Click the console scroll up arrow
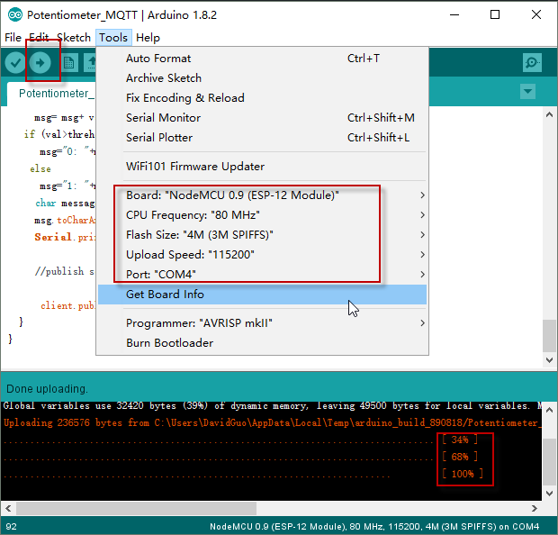This screenshot has height=535, width=558. [x=550, y=410]
